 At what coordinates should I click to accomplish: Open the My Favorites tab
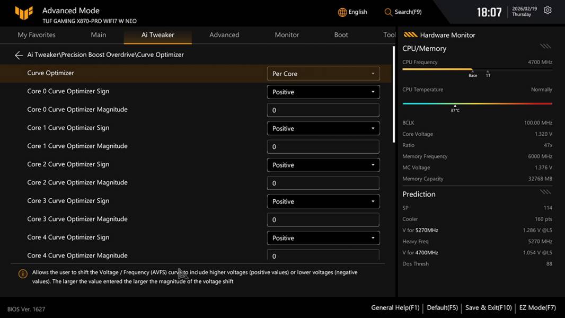coord(37,35)
